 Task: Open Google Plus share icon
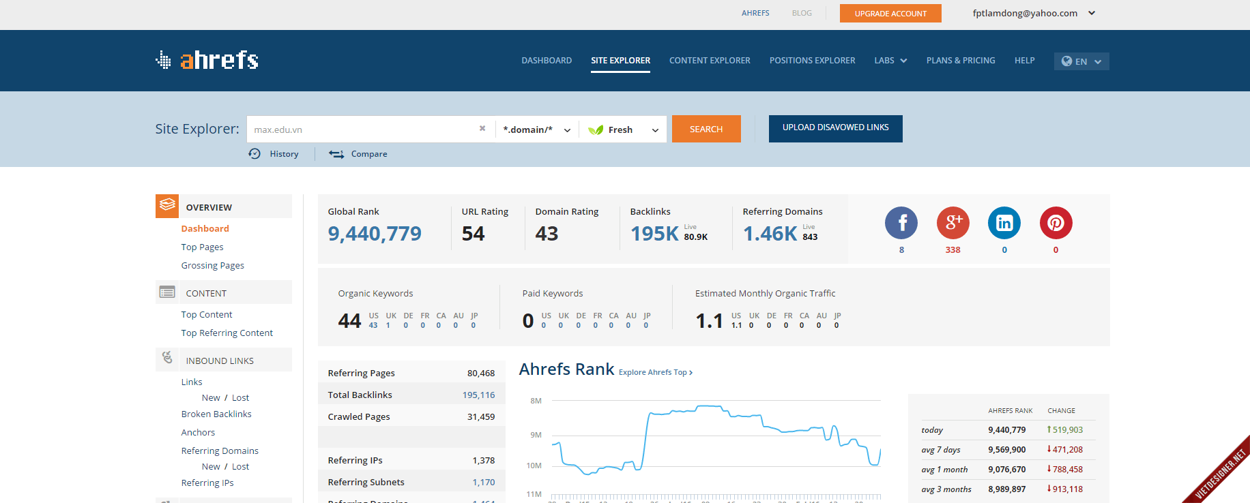click(x=953, y=223)
